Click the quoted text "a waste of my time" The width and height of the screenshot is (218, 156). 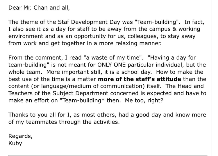coord(113,58)
